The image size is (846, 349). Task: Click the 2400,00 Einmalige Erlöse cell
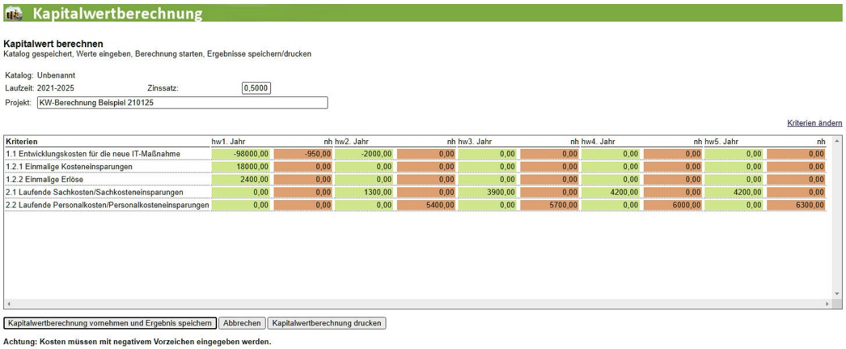(x=241, y=179)
